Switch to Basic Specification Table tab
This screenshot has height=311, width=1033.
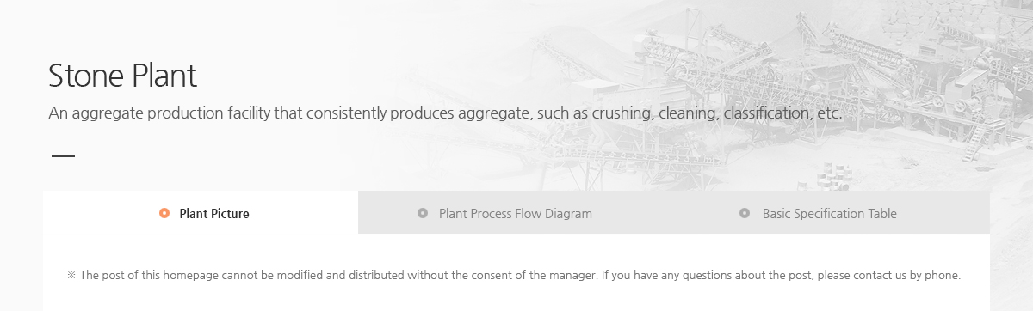(832, 213)
